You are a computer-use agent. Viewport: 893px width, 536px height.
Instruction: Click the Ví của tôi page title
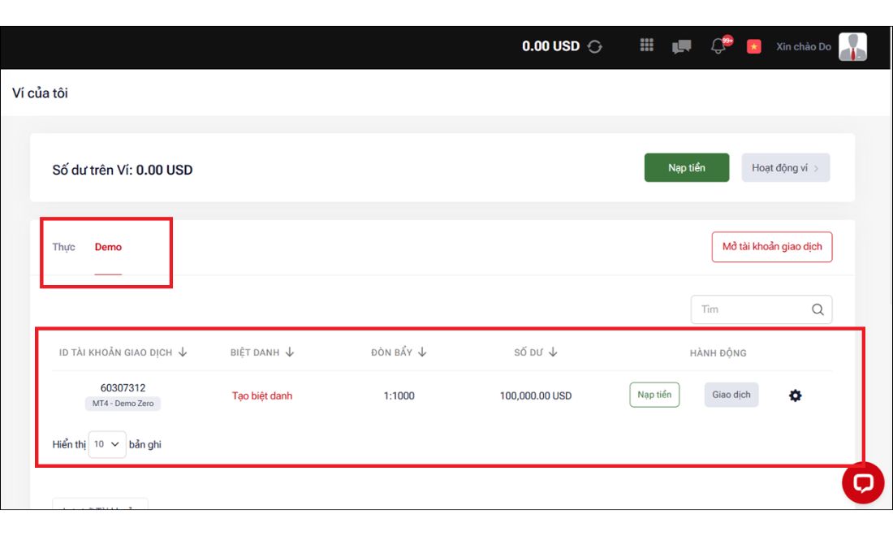coord(40,93)
